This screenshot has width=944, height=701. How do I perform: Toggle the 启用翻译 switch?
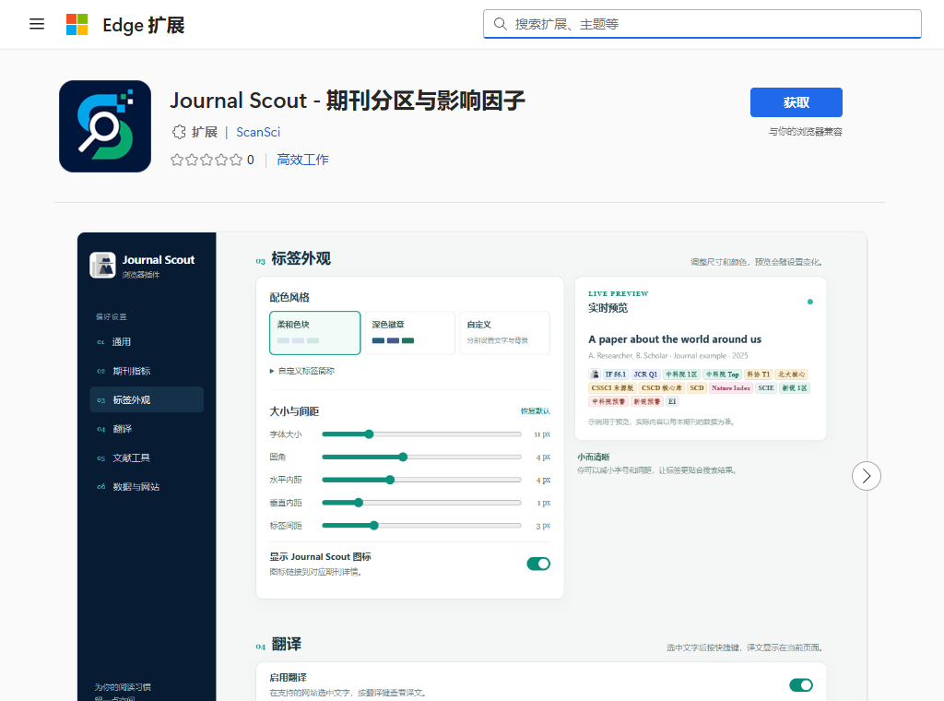coord(801,684)
